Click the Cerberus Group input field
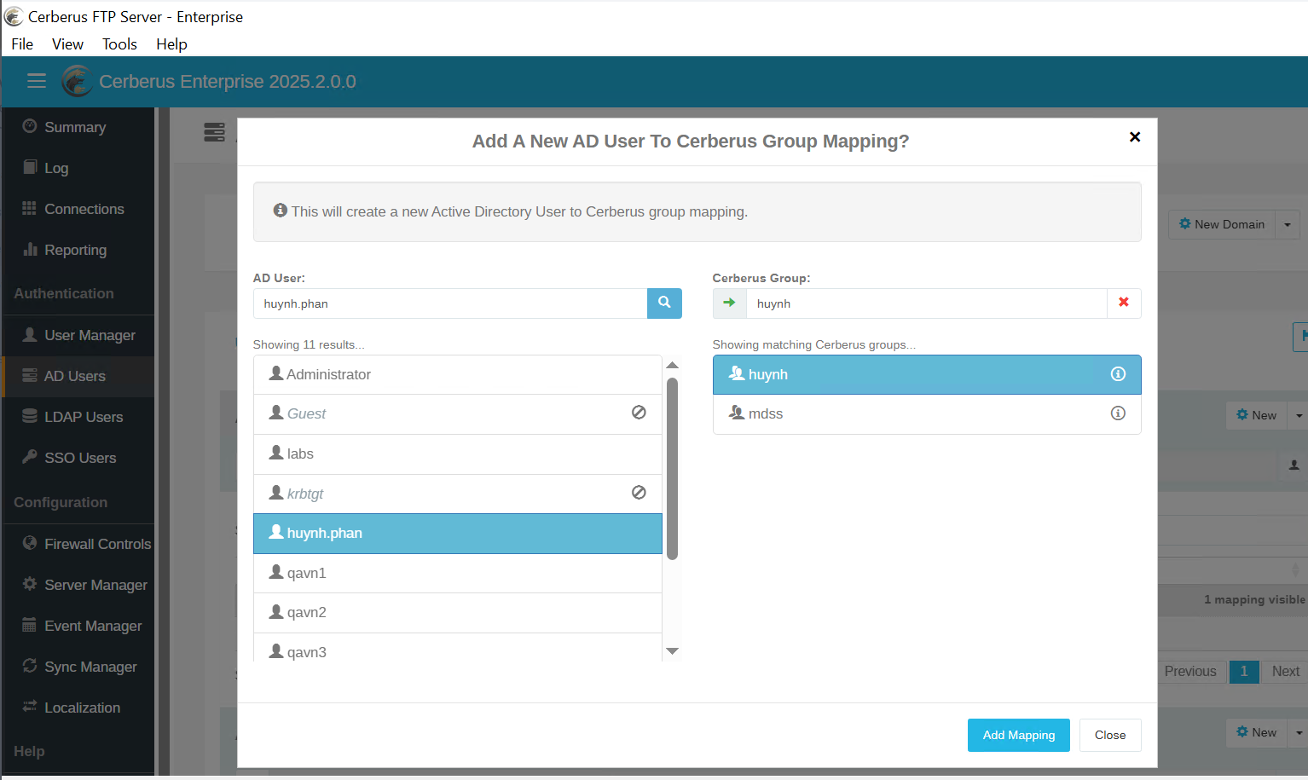Screen dimensions: 1308x780 click(x=926, y=303)
